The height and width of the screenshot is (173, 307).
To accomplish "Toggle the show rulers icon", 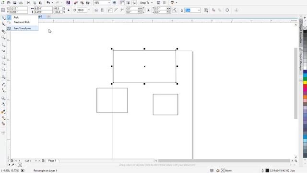I will pos(122,3).
